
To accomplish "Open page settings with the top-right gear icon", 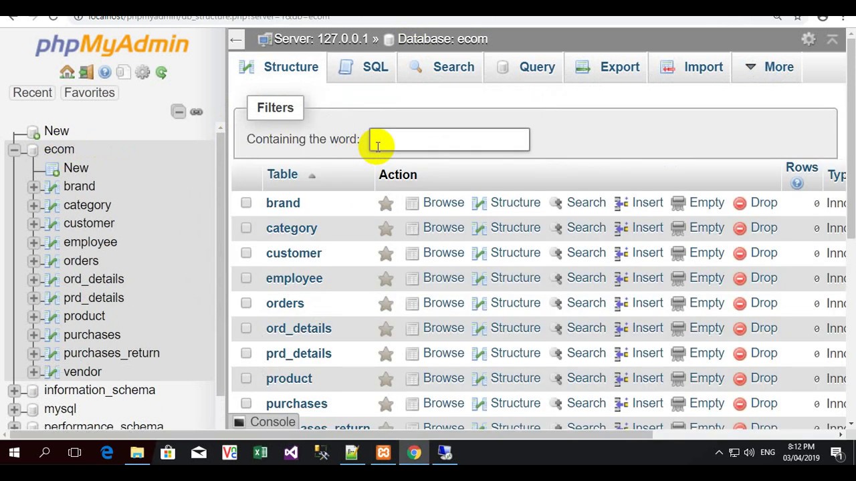I will (808, 39).
